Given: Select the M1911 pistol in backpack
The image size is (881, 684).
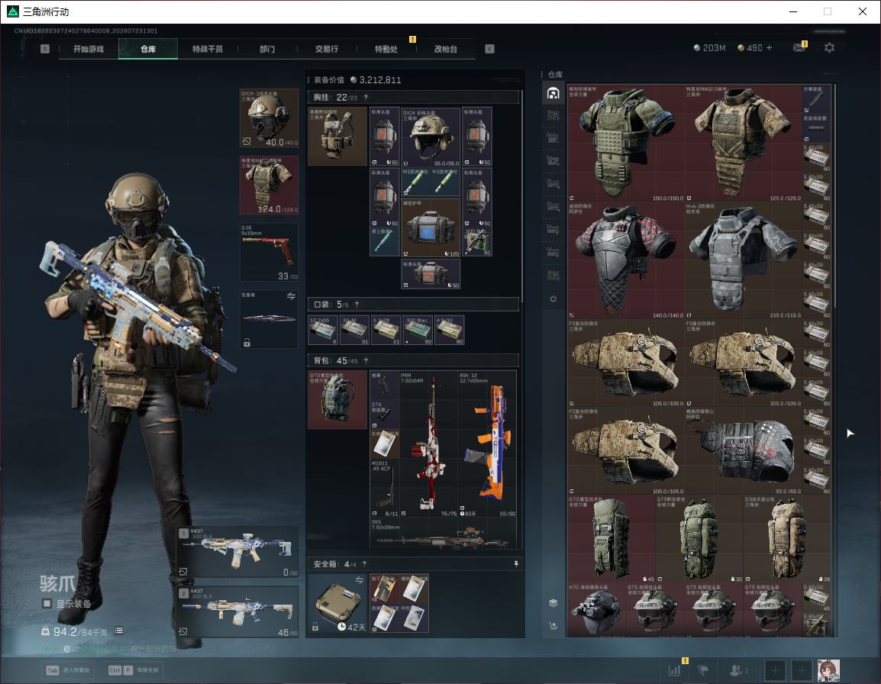Looking at the screenshot, I should [384, 489].
